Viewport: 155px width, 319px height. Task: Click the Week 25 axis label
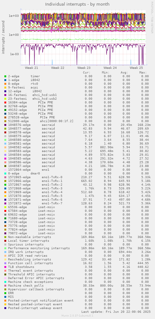[136, 68]
